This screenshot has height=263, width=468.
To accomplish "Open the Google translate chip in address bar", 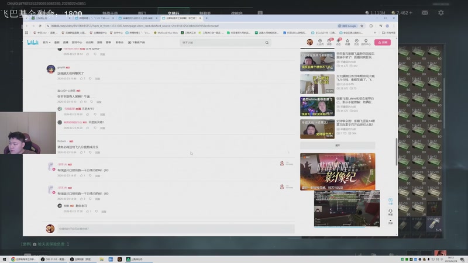I will [x=347, y=26].
